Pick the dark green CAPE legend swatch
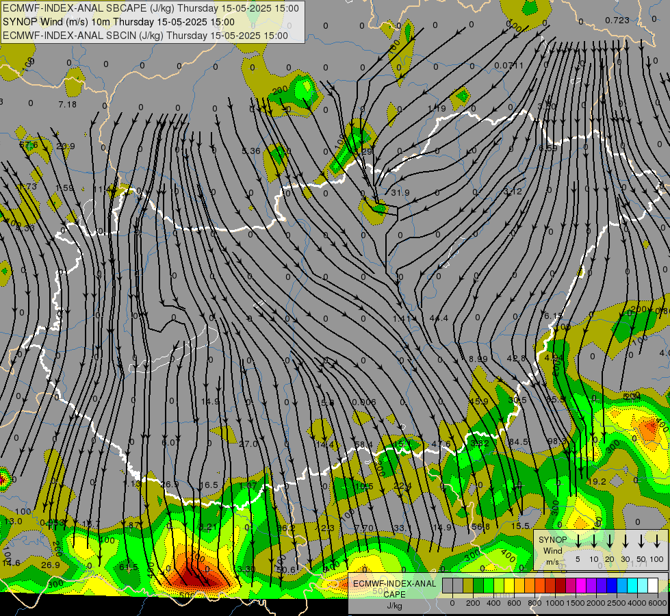 coord(478,585)
